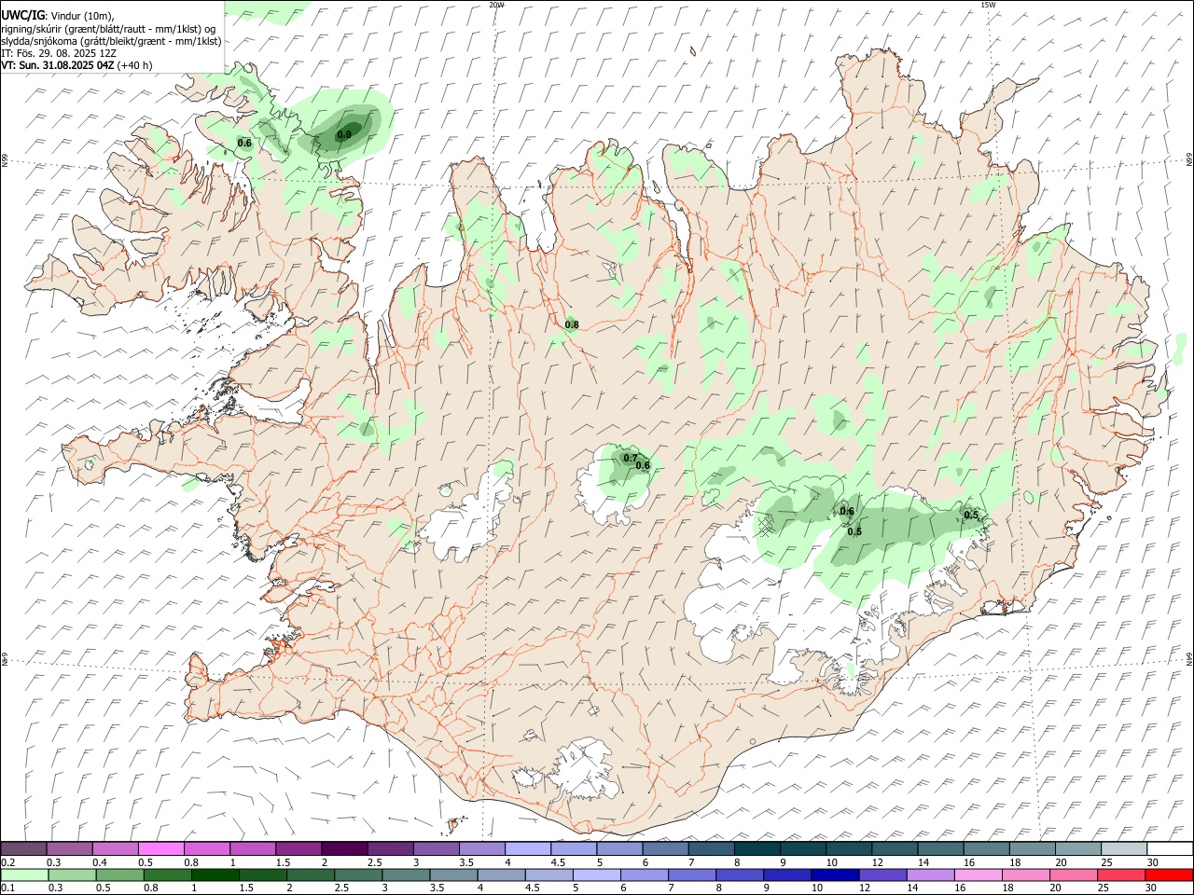Pick the pale grey swatch labelled 25 in the snow legend
This screenshot has width=1194, height=895.
coord(1124,848)
